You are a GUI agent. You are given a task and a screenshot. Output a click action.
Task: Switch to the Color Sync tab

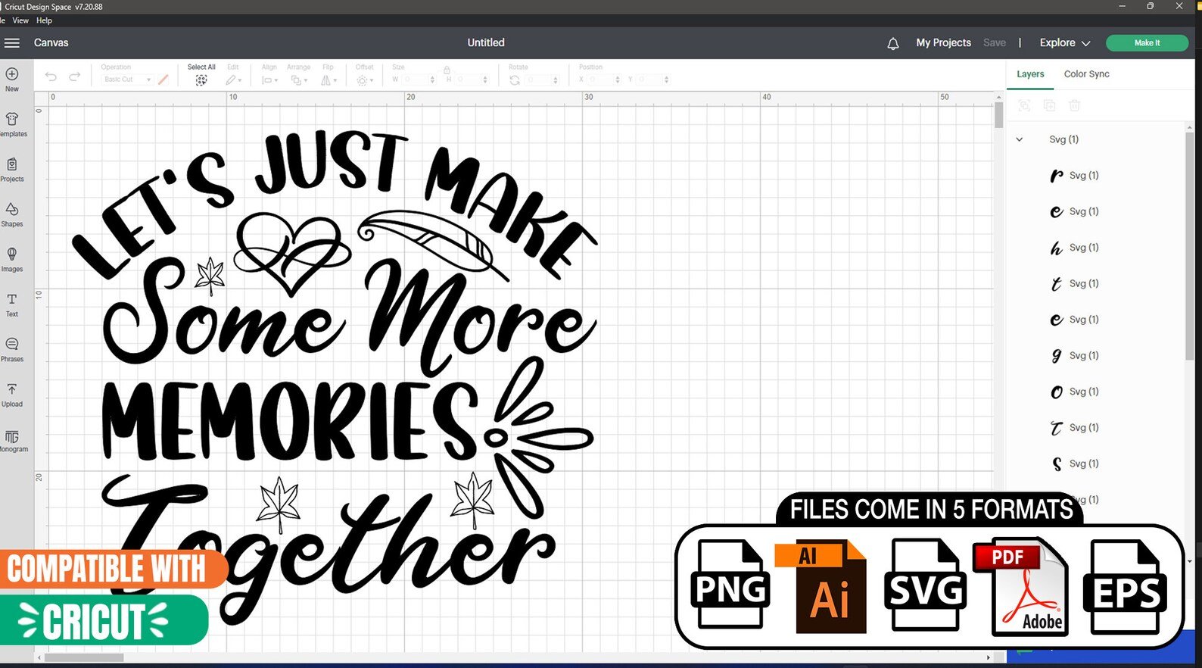[1086, 74]
